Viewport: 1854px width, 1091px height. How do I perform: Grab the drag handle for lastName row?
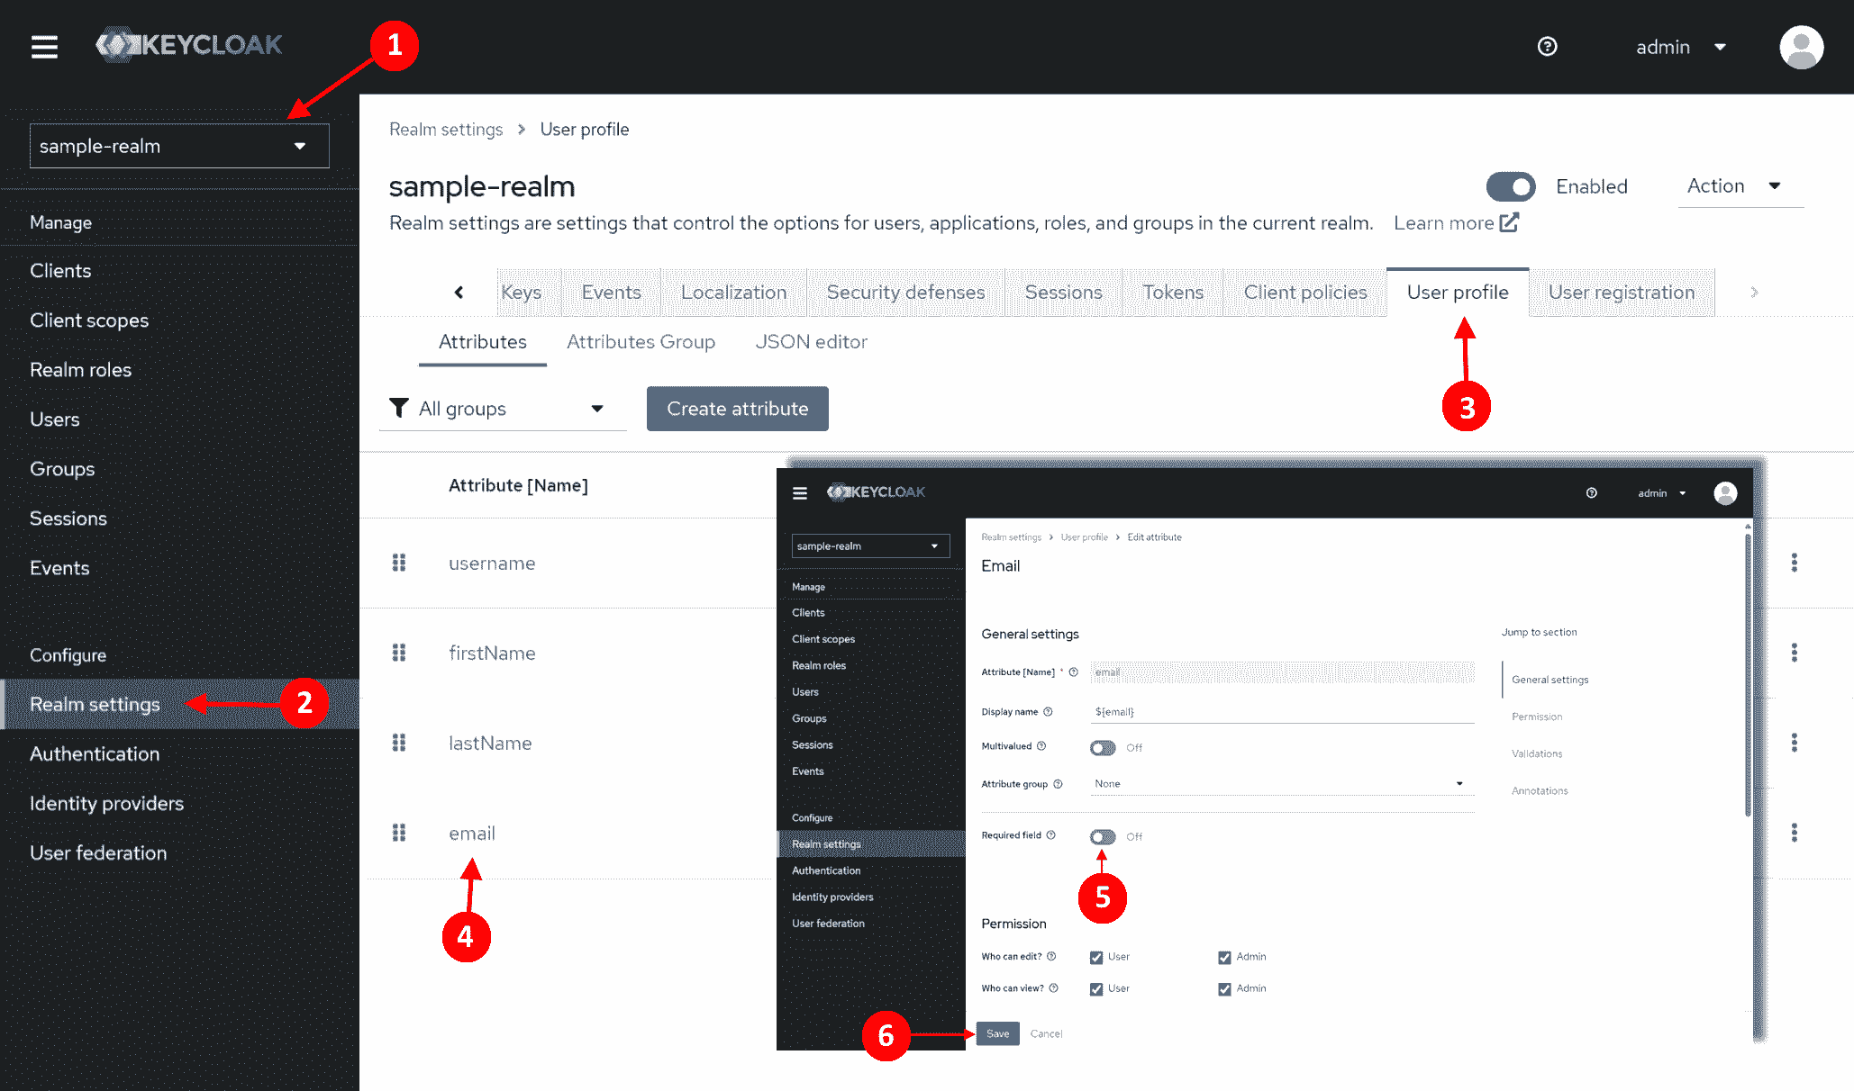[399, 743]
